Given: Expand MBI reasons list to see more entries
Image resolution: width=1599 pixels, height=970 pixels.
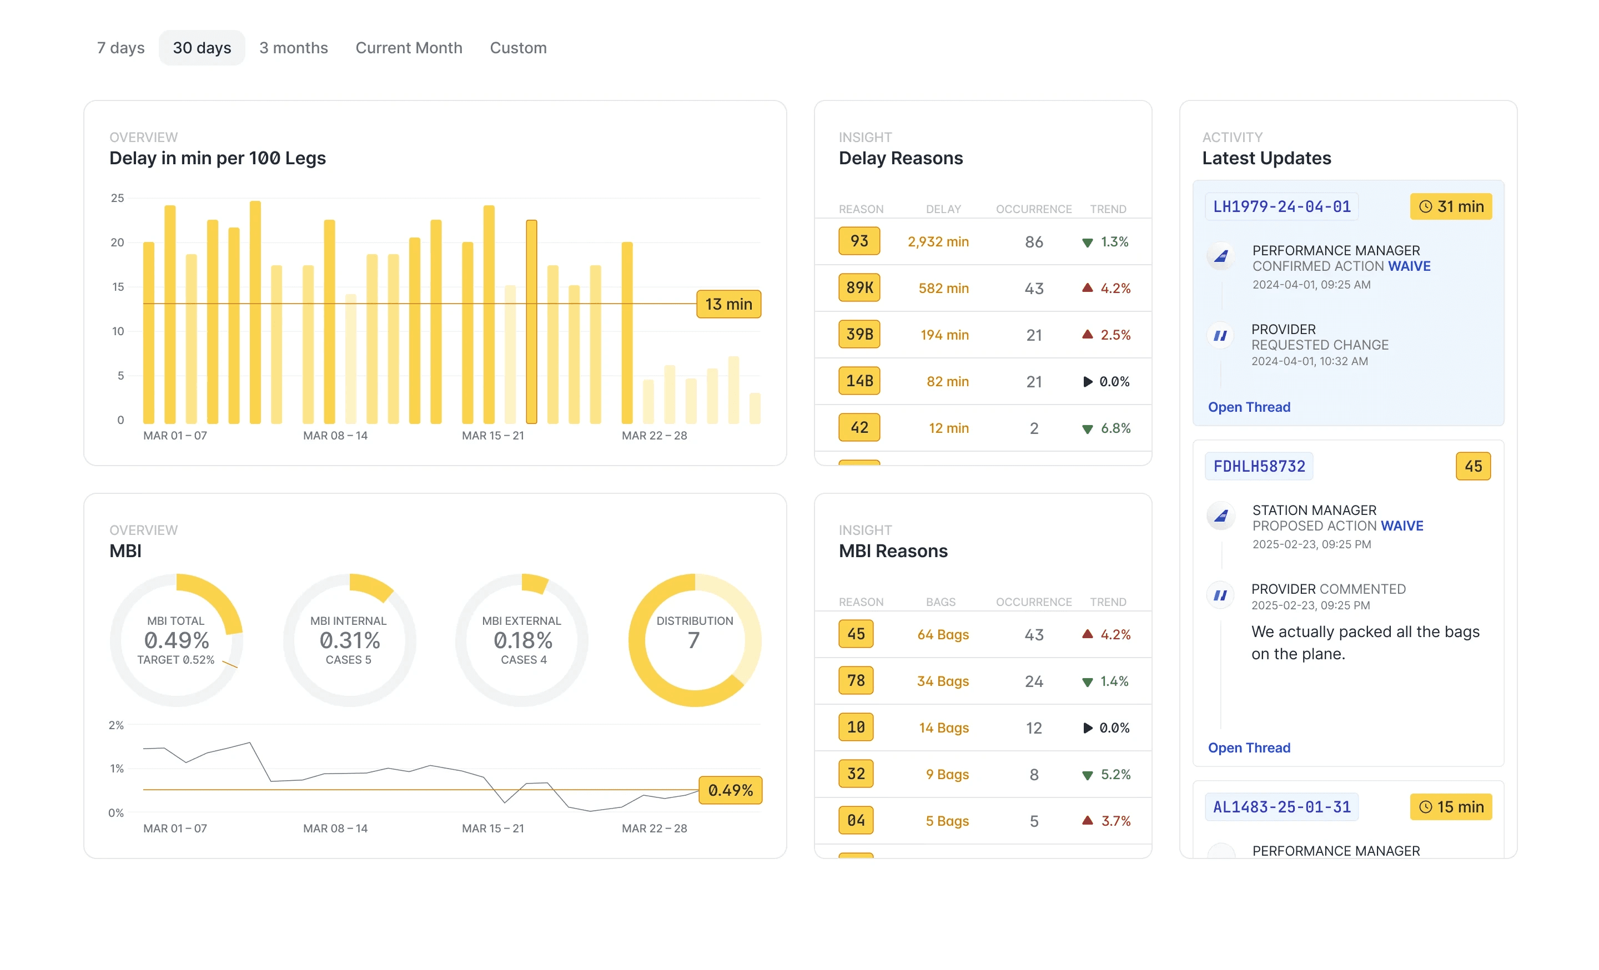Looking at the screenshot, I should pyautogui.click(x=856, y=862).
